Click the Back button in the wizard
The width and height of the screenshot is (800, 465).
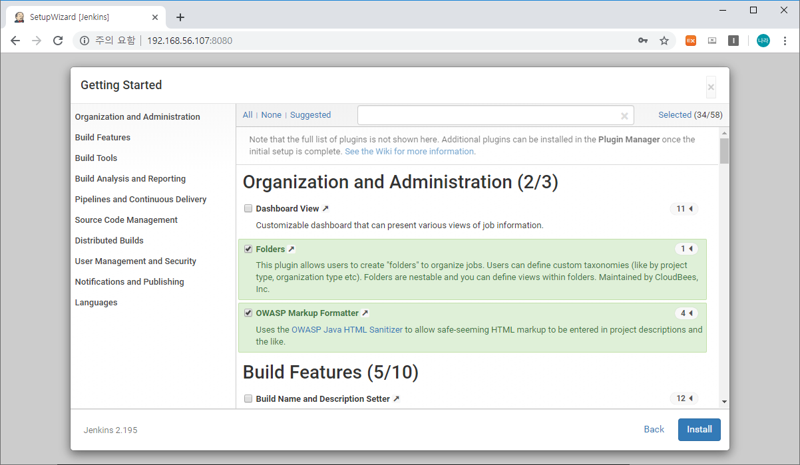coord(654,430)
